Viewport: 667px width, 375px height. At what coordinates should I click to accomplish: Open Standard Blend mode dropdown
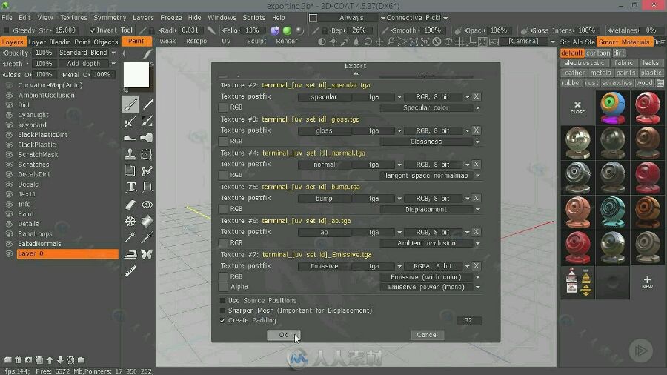click(x=87, y=53)
